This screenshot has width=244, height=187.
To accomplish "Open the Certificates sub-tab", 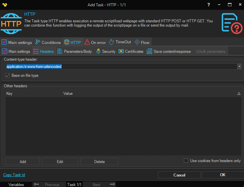I will tap(131, 51).
